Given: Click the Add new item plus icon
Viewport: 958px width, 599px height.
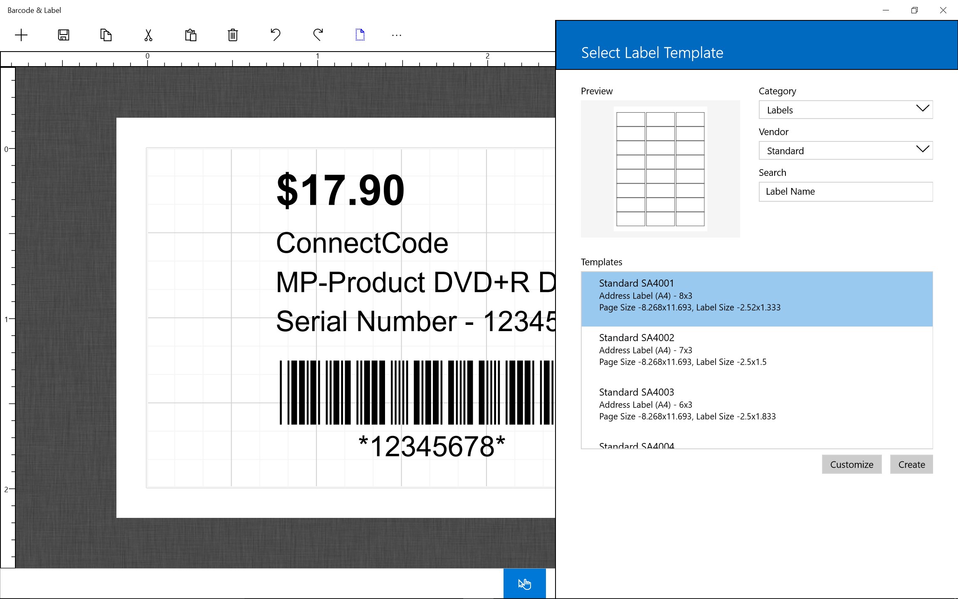Looking at the screenshot, I should (x=21, y=35).
